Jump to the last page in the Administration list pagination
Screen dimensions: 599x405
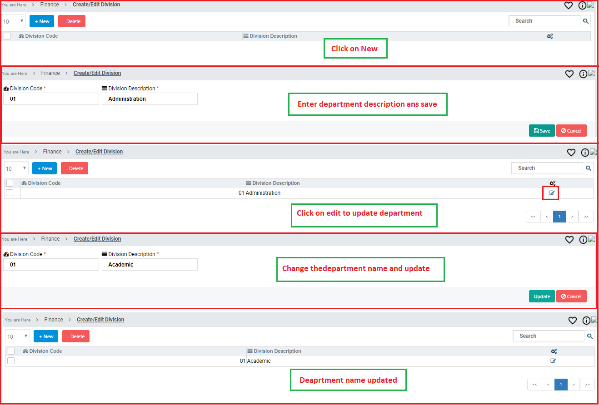(x=586, y=217)
